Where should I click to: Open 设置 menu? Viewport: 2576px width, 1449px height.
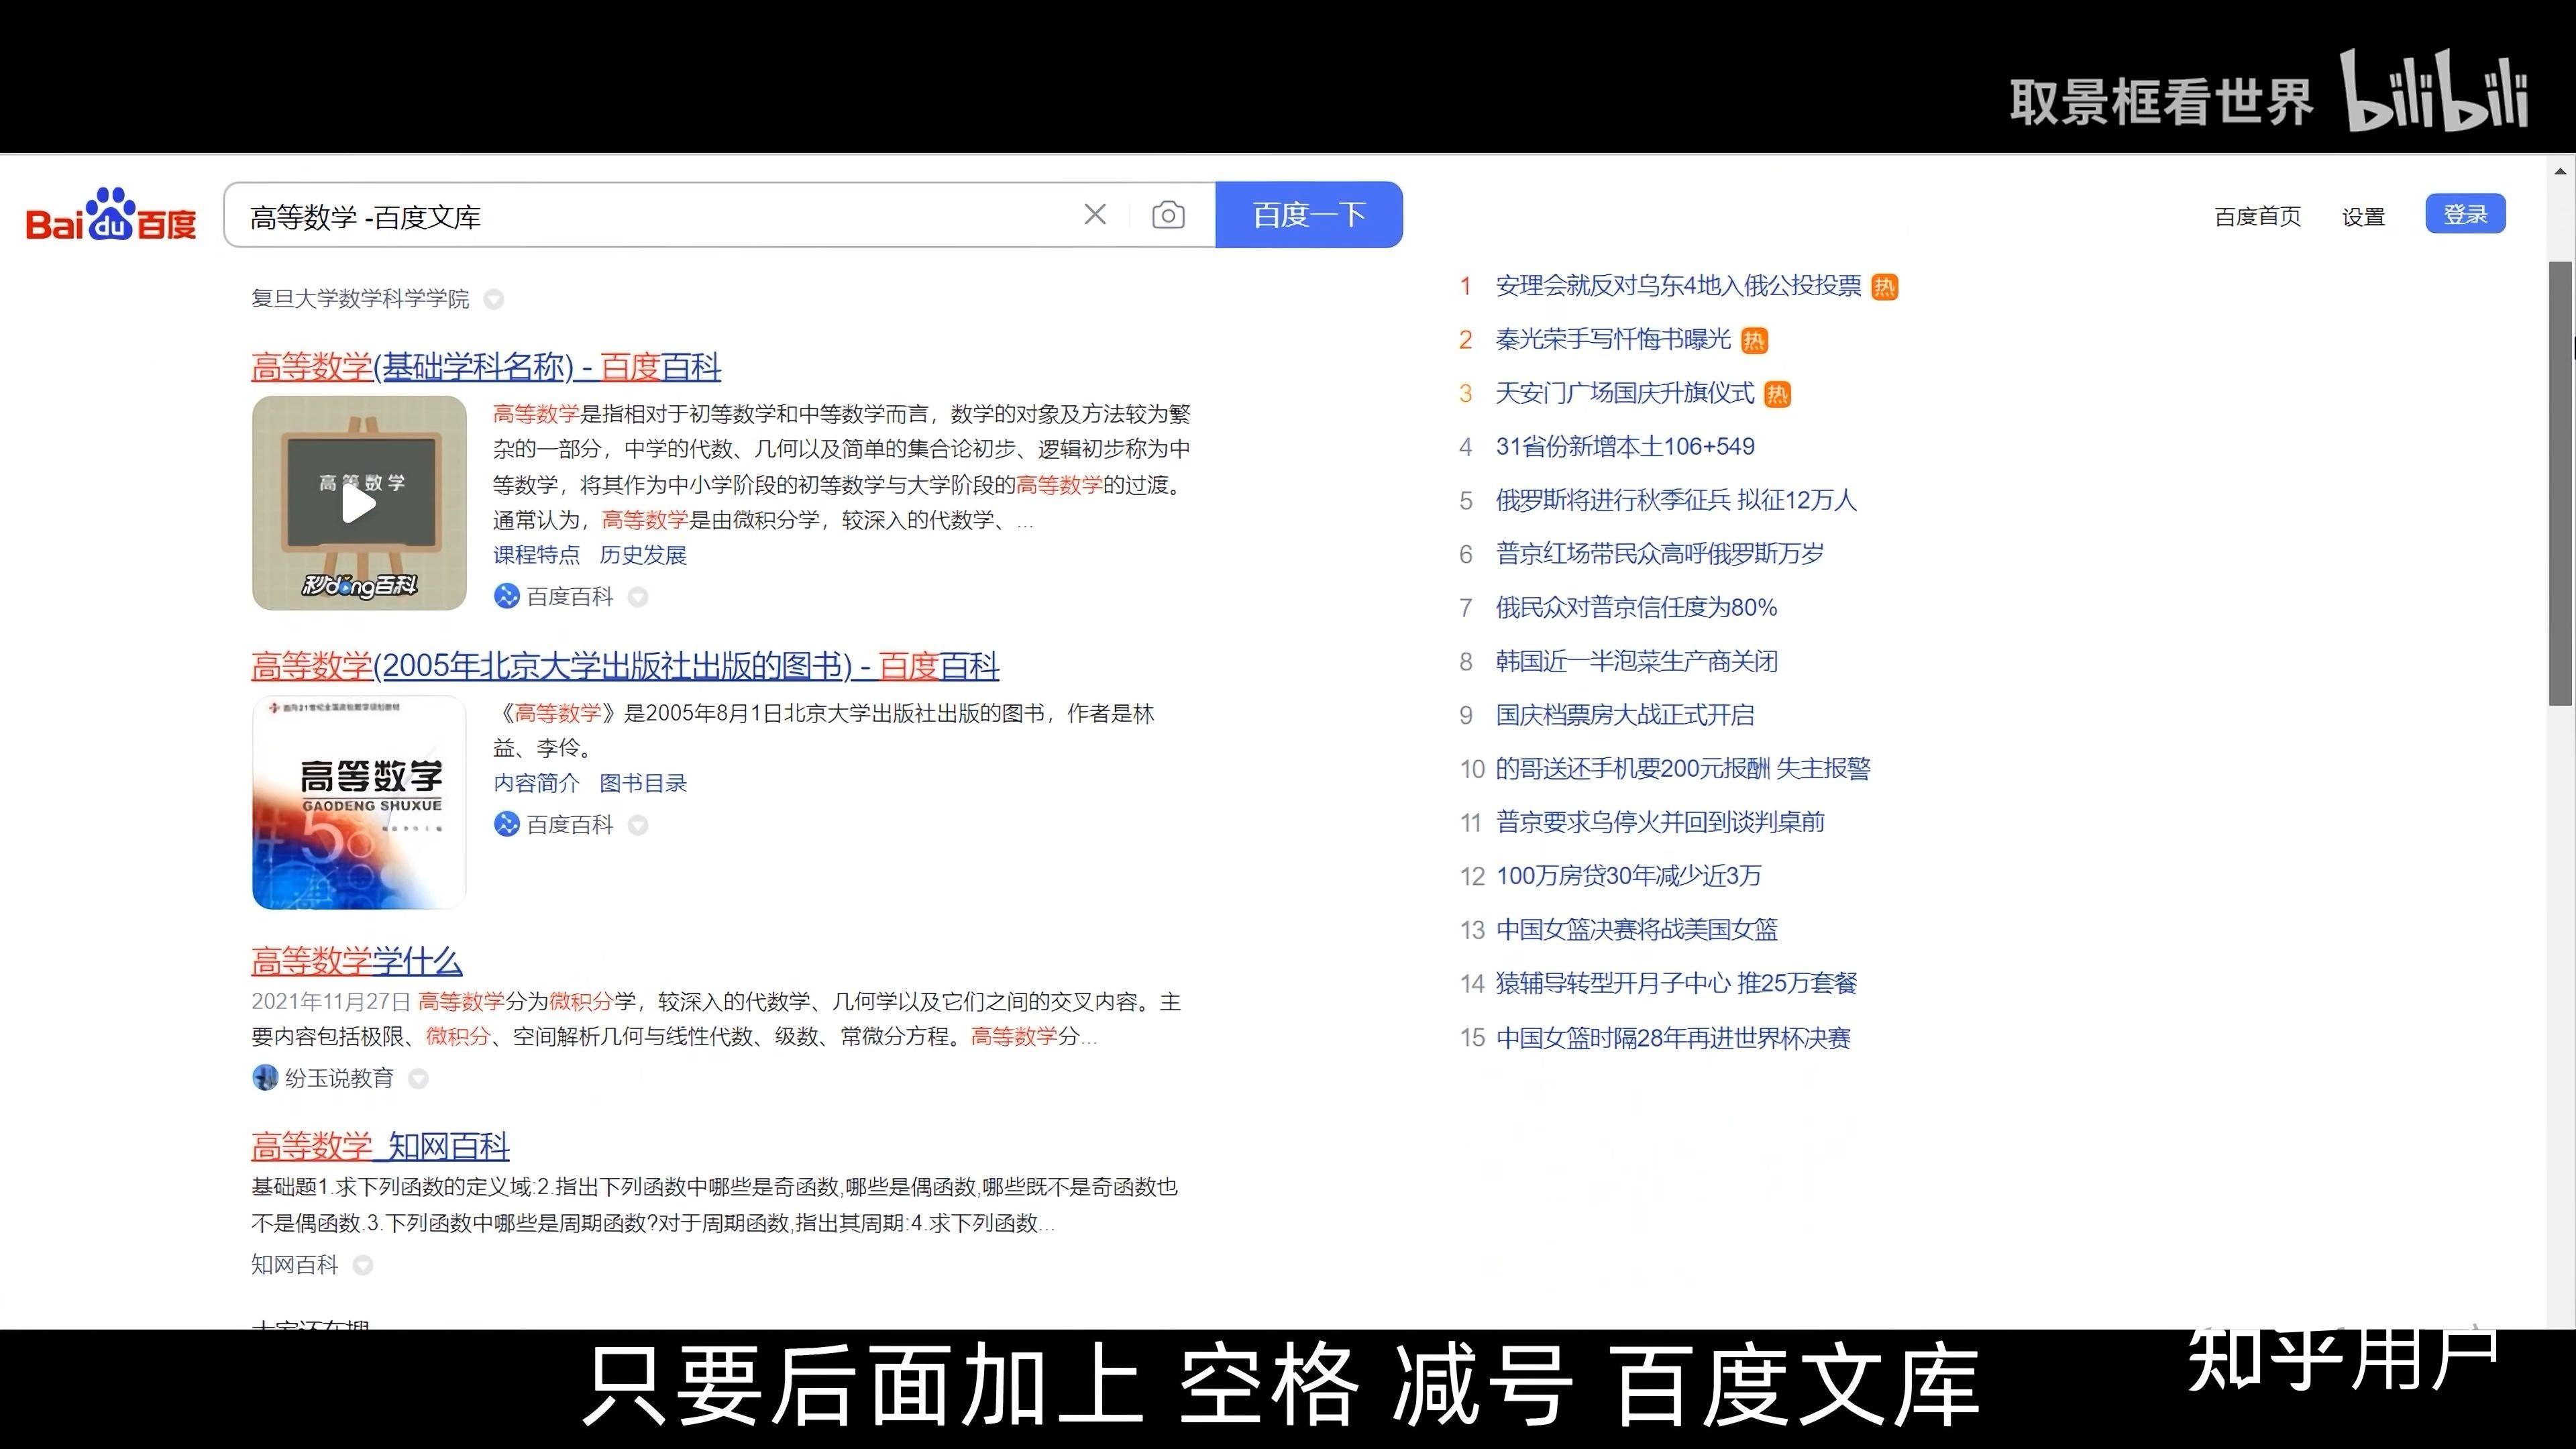[2363, 217]
